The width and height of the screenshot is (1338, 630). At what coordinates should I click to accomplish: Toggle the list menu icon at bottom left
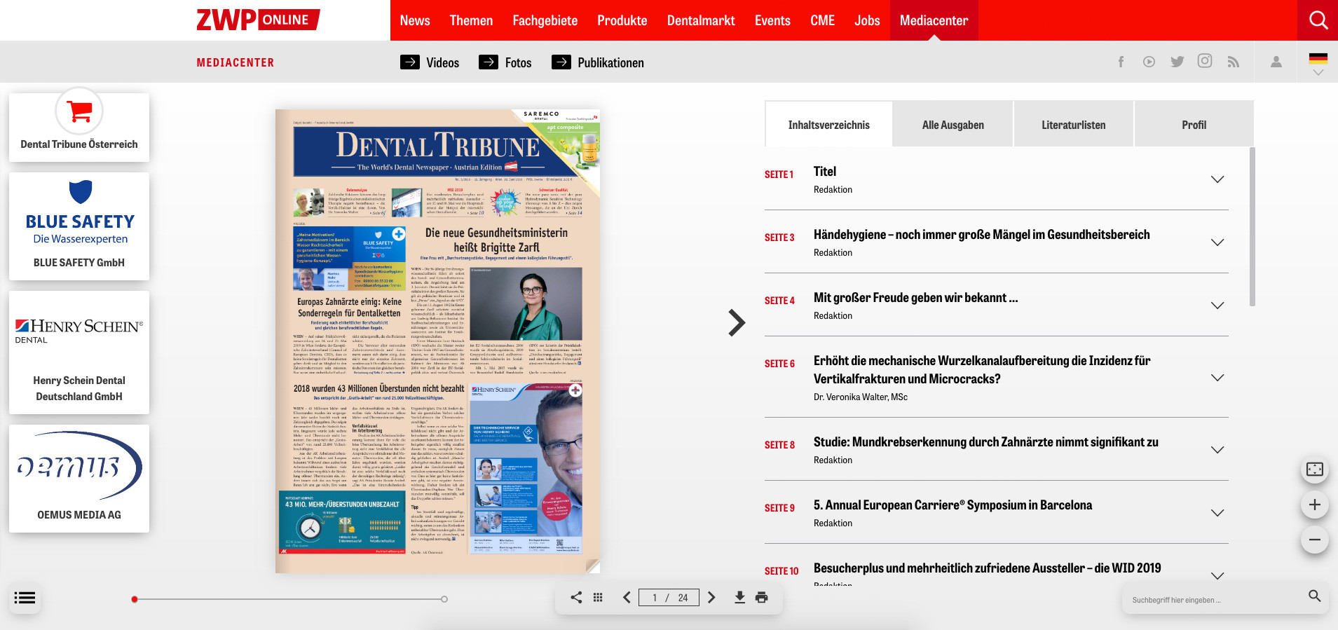[x=25, y=598]
